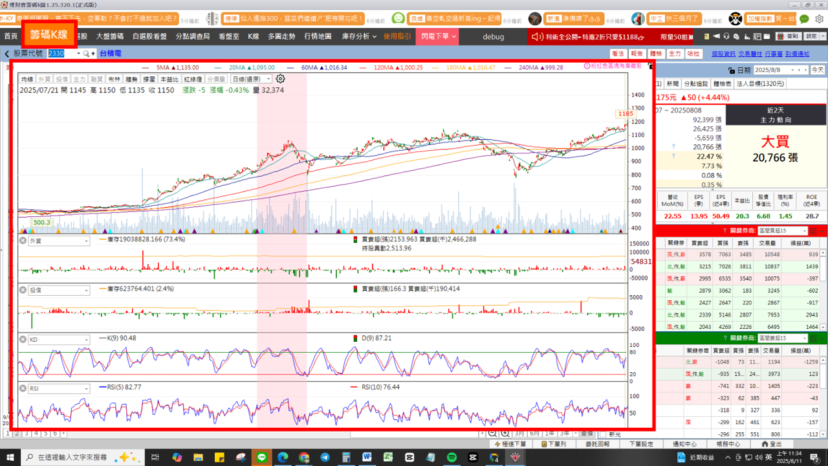This screenshot has width=828, height=466.
Task: Click the 體檢 button
Action: click(x=656, y=54)
